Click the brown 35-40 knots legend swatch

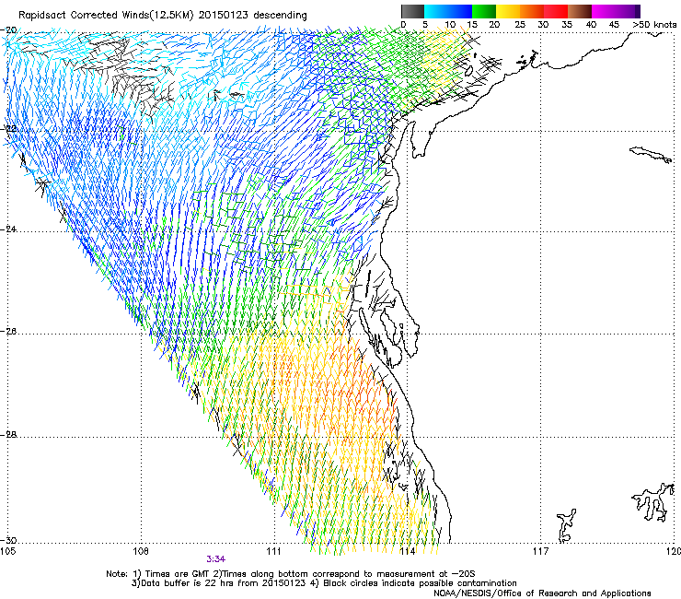(580, 11)
